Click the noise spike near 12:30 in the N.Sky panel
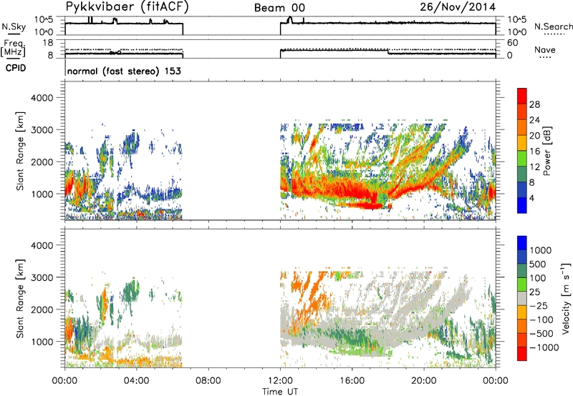Screen dimensions: 573x396 [290, 19]
